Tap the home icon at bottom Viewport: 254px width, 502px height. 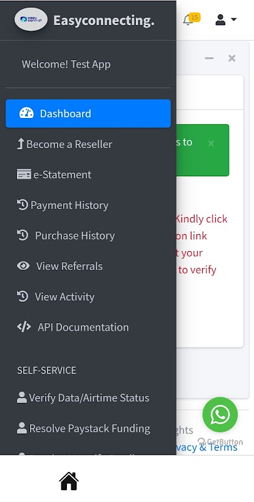69,481
